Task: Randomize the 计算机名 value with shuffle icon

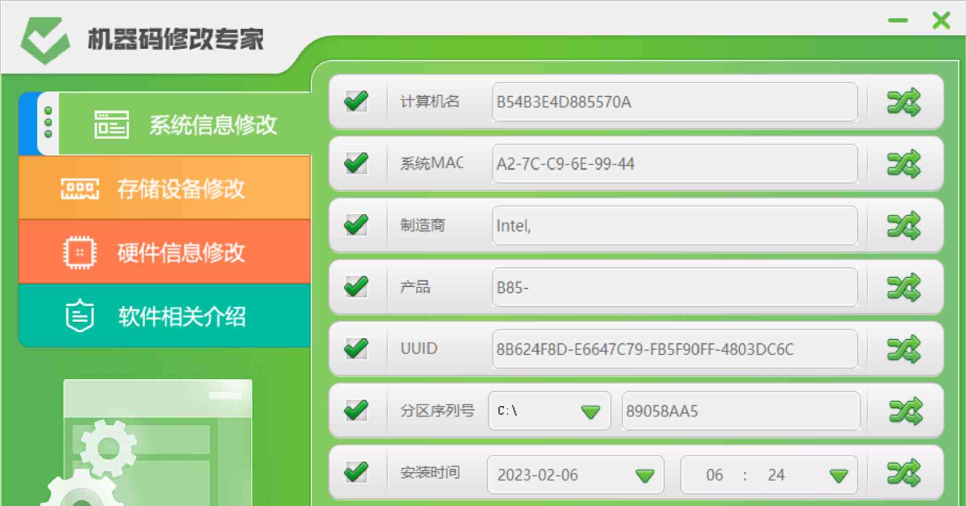Action: pos(903,102)
